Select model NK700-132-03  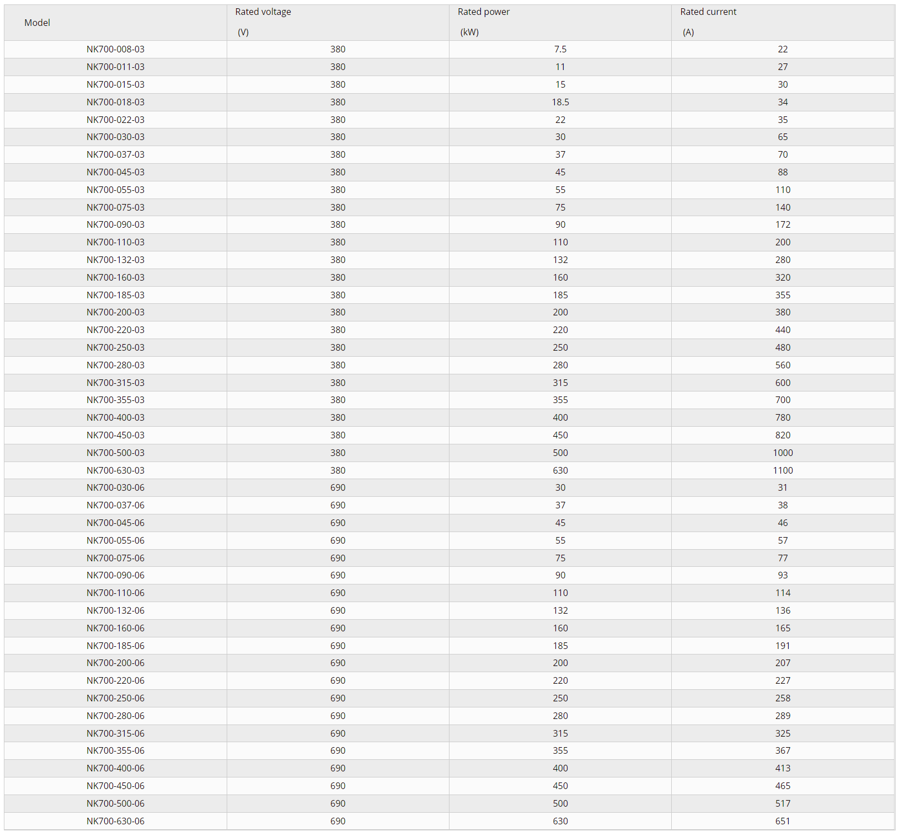coord(115,260)
